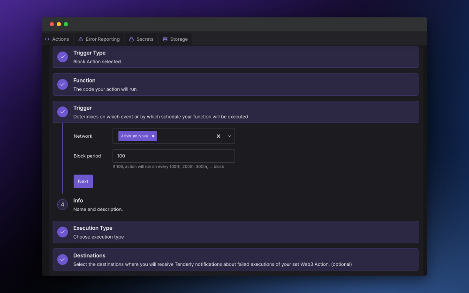Click the Next button
This screenshot has height=293, width=469.
[x=83, y=181]
